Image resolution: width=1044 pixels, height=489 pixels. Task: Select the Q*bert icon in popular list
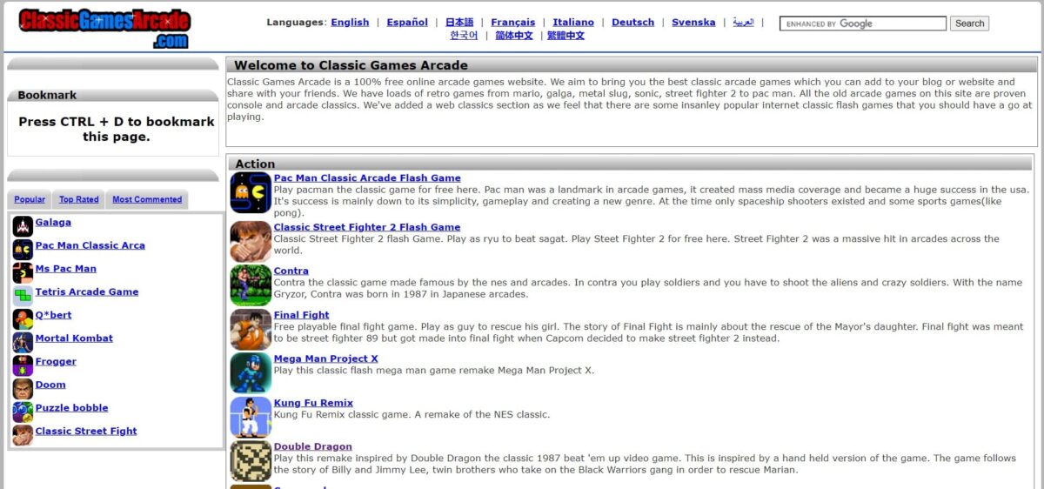(23, 319)
